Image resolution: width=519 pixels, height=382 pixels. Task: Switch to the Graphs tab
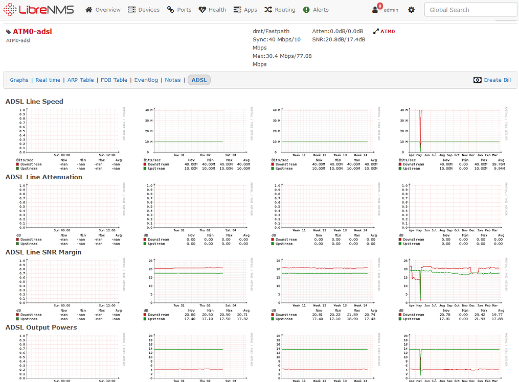(x=19, y=80)
